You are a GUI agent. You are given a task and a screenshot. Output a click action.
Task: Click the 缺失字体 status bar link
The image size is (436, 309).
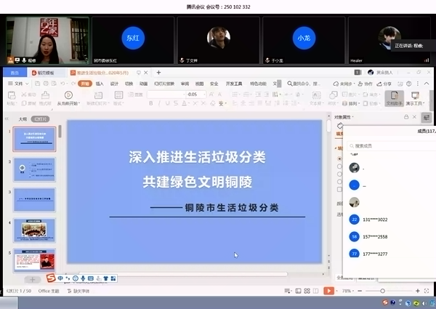point(81,291)
